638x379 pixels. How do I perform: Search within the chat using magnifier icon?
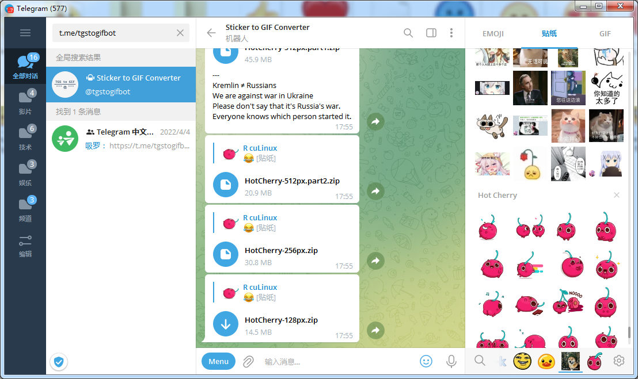408,33
